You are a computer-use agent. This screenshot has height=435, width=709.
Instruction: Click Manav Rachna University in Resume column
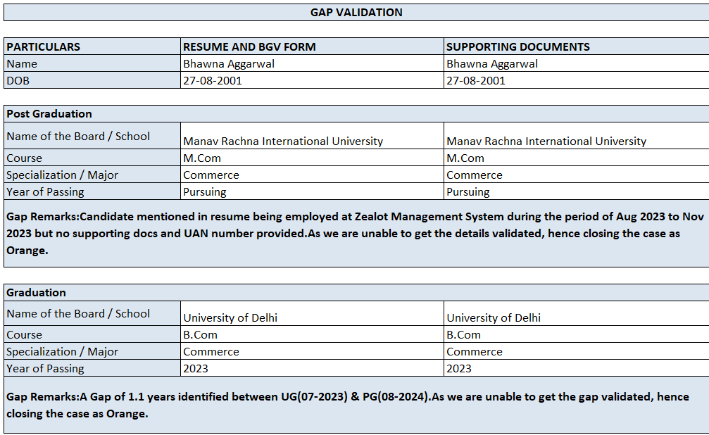[x=283, y=141]
